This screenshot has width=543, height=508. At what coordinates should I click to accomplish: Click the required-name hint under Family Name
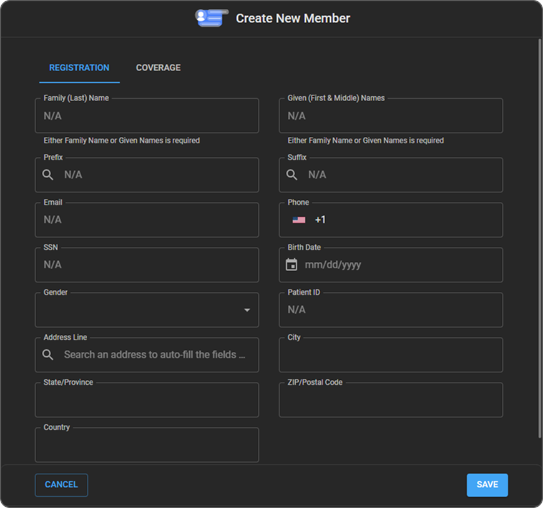[x=122, y=141]
